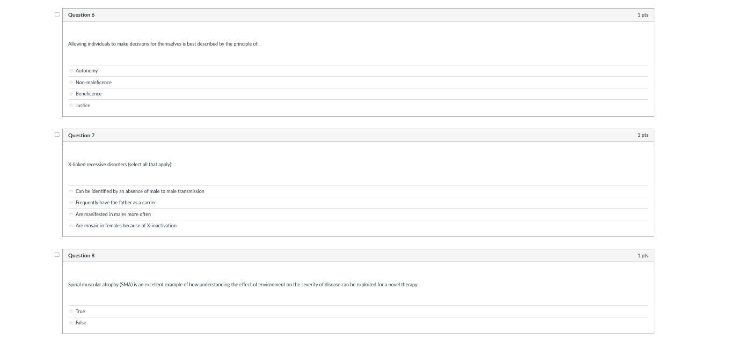Tick 'Frequently have the father as a carrier'
745x341 pixels.
click(71, 203)
